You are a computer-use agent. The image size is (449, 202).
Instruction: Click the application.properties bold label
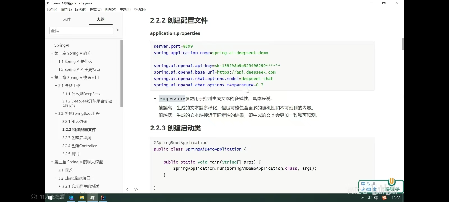(175, 33)
